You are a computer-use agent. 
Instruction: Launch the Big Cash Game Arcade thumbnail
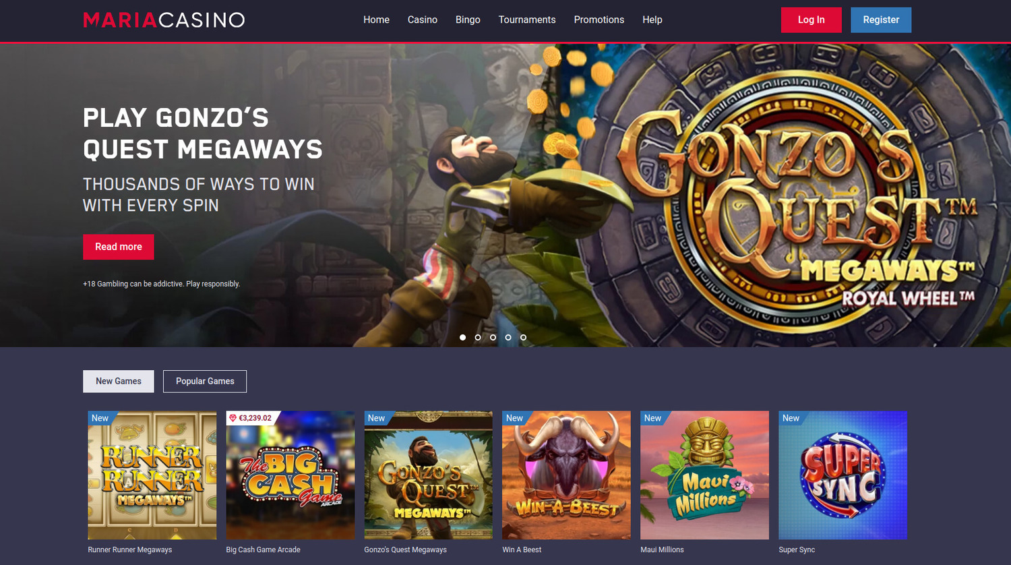(x=290, y=475)
